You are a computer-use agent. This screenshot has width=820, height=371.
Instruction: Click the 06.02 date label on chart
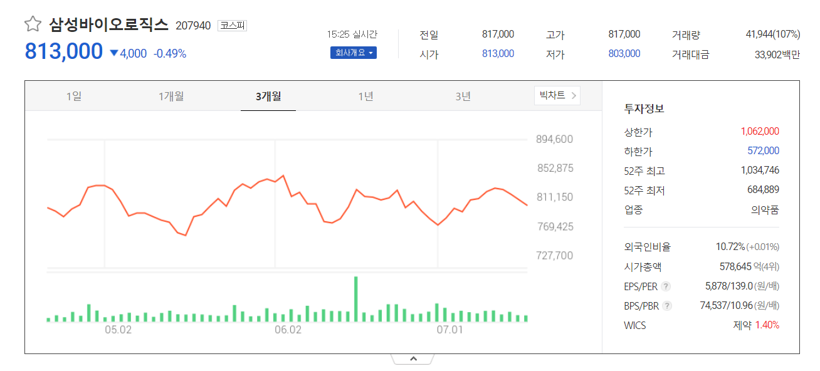point(288,330)
